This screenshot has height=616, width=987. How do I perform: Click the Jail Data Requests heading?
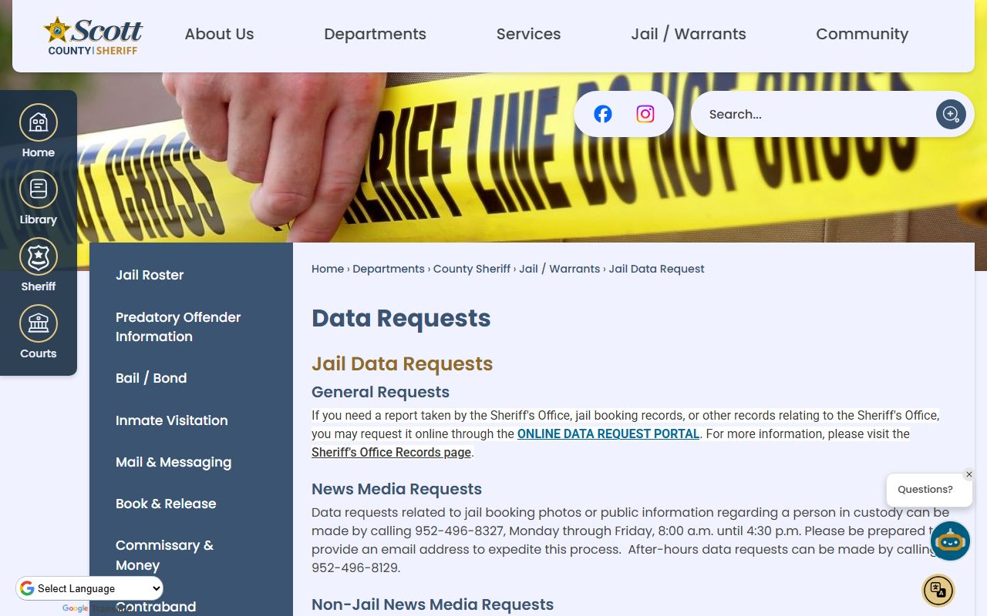pyautogui.click(x=402, y=363)
